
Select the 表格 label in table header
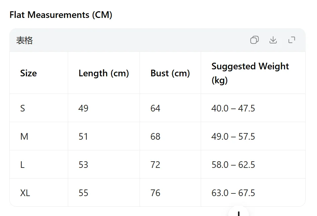[24, 40]
